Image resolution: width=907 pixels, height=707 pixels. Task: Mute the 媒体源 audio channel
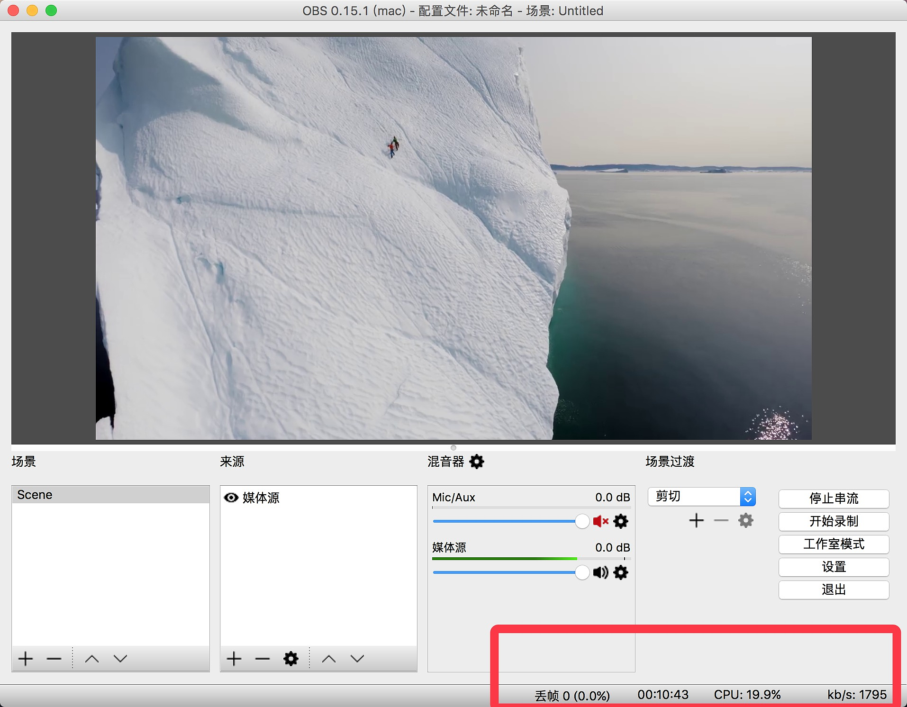[600, 572]
